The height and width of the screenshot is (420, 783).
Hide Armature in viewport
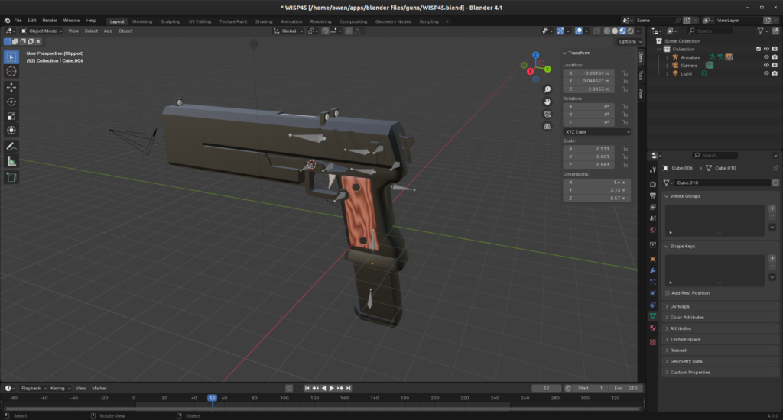[x=766, y=57]
